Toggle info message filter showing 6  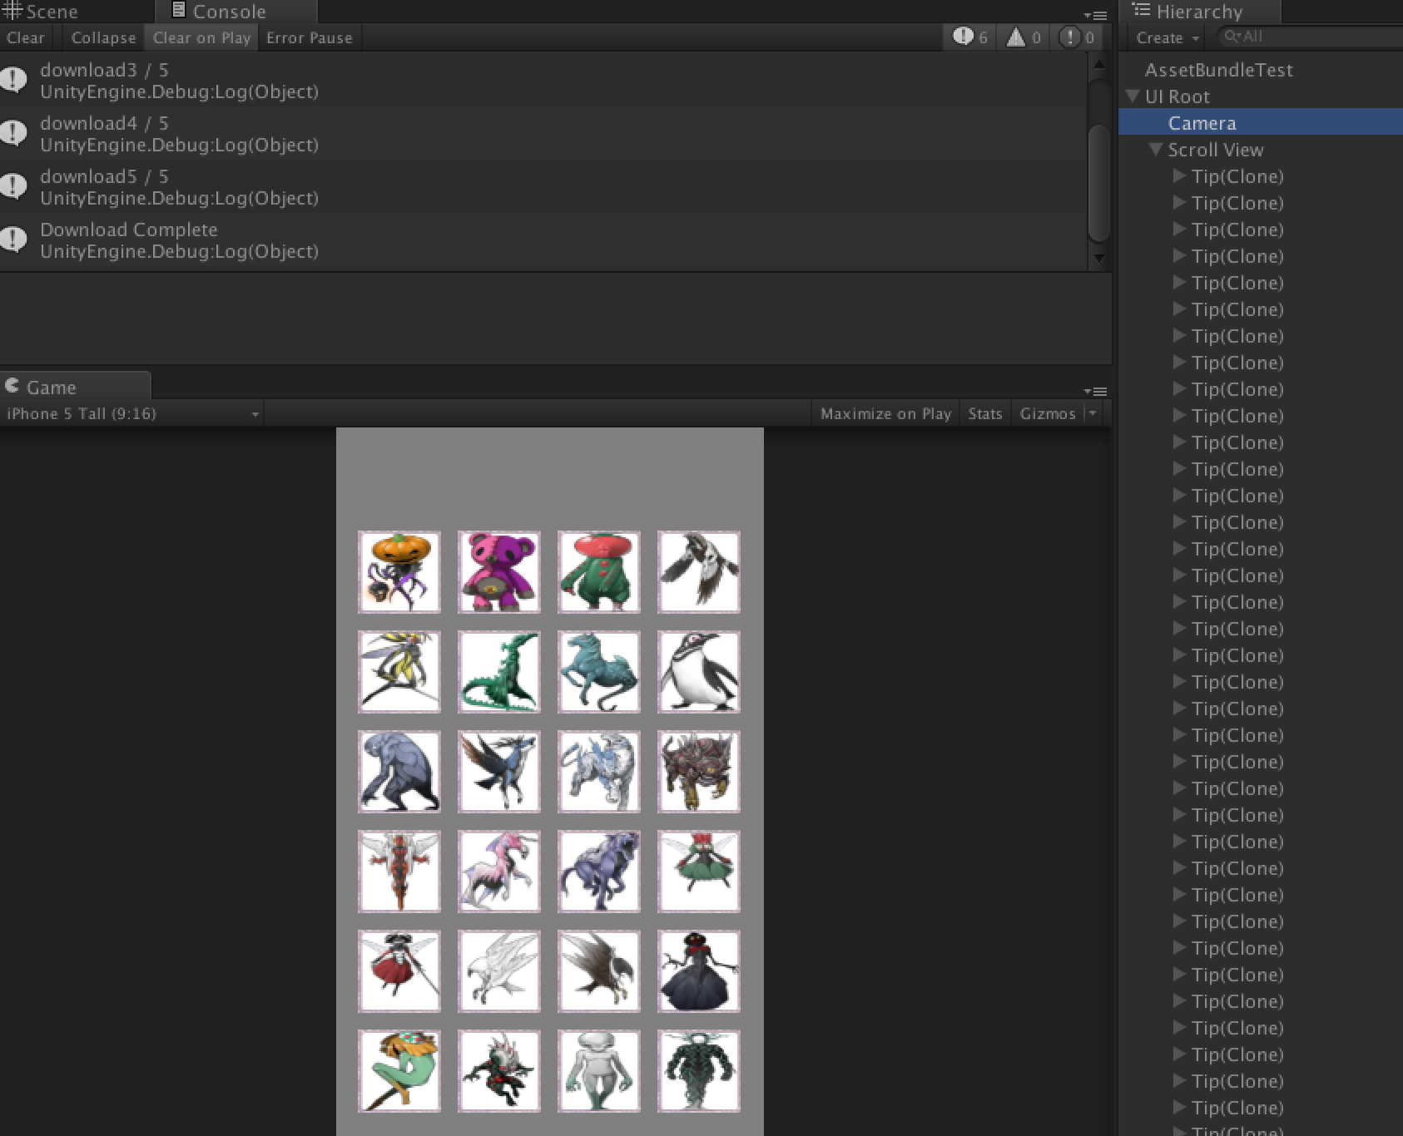click(970, 37)
